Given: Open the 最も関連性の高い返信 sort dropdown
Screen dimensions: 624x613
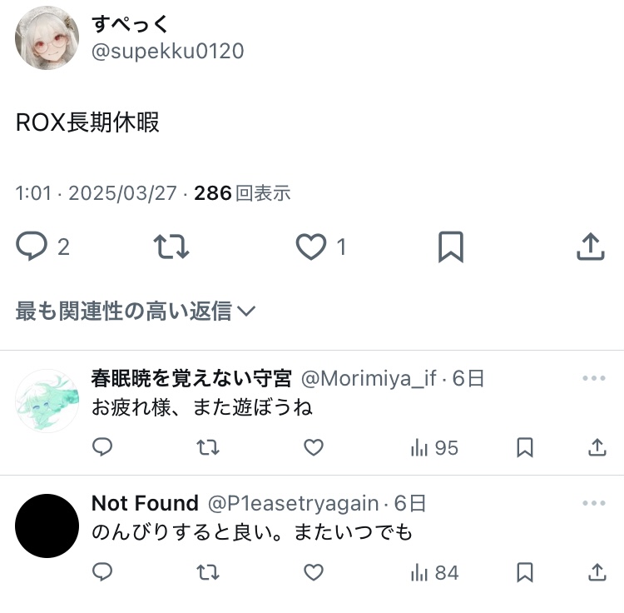Looking at the screenshot, I should click(136, 311).
